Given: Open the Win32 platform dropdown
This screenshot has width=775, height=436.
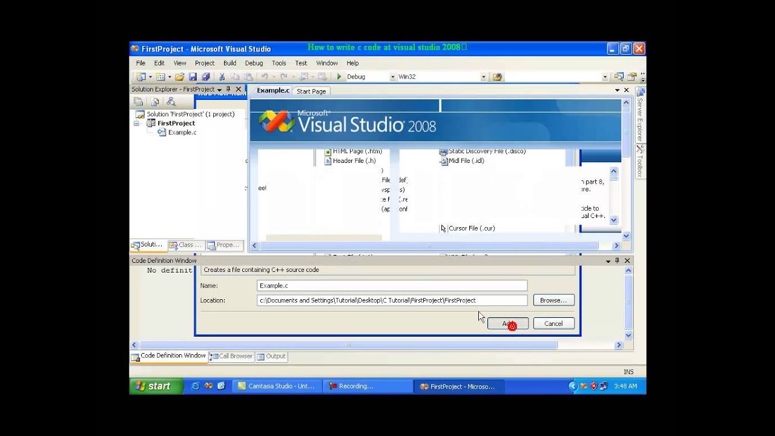Looking at the screenshot, I should click(x=483, y=77).
